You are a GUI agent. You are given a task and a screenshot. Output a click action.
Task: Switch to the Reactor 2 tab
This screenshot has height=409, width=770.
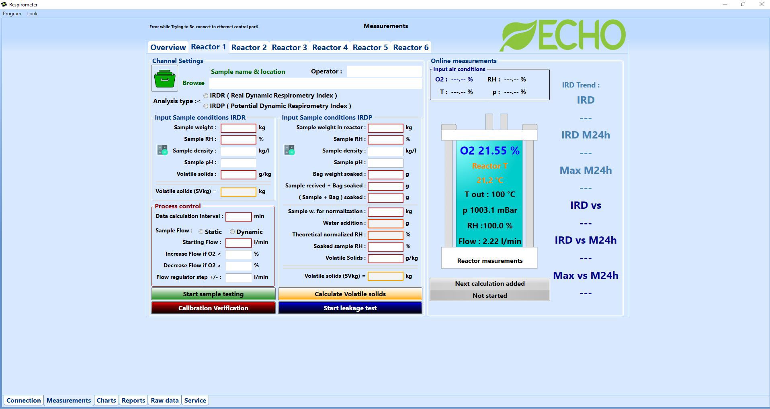tap(249, 47)
